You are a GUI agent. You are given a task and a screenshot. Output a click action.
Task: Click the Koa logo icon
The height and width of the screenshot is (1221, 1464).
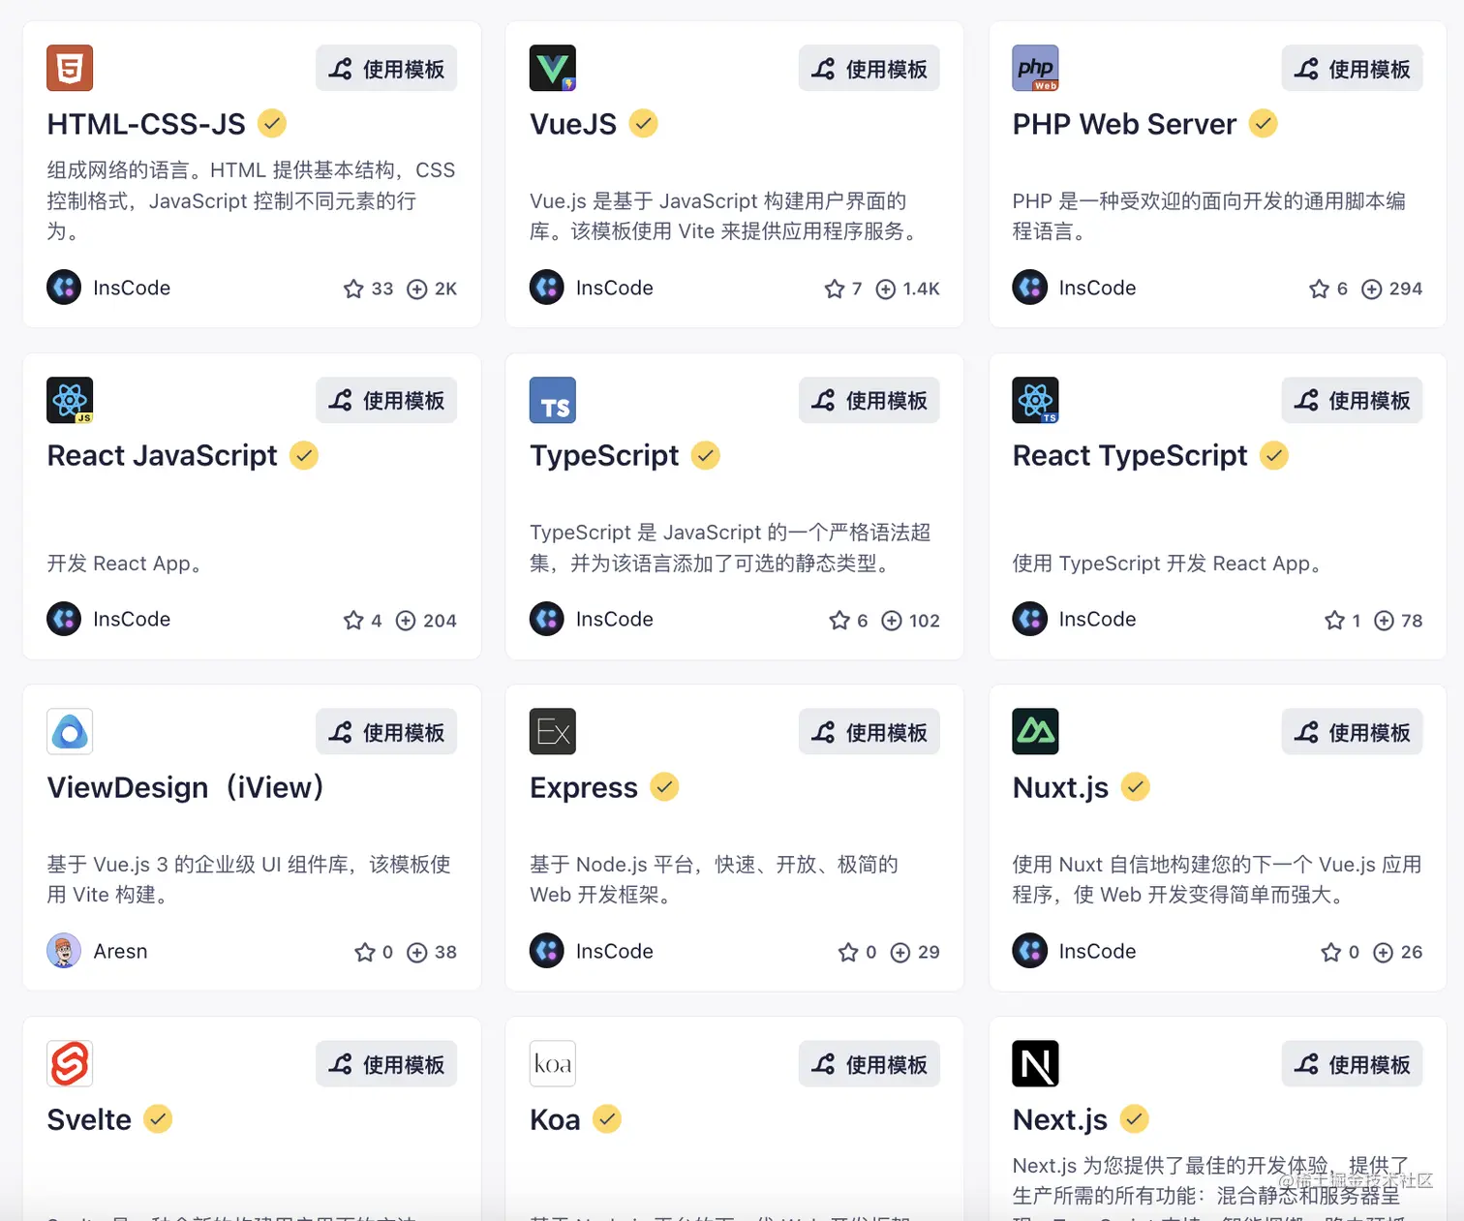click(553, 1063)
